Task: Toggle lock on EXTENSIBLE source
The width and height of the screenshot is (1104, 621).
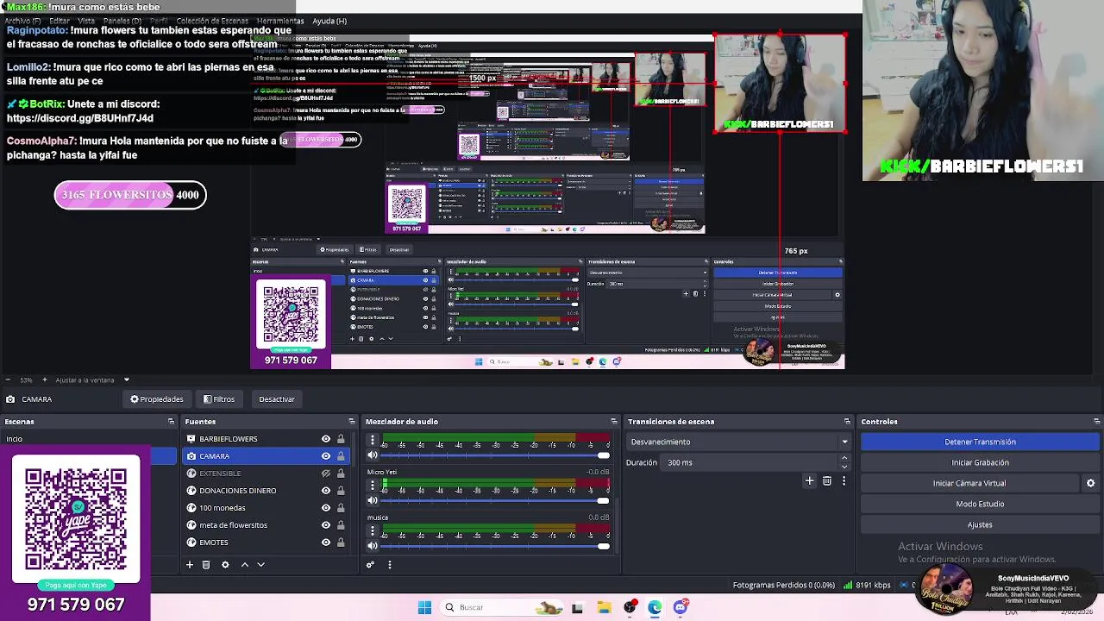Action: [x=341, y=474]
